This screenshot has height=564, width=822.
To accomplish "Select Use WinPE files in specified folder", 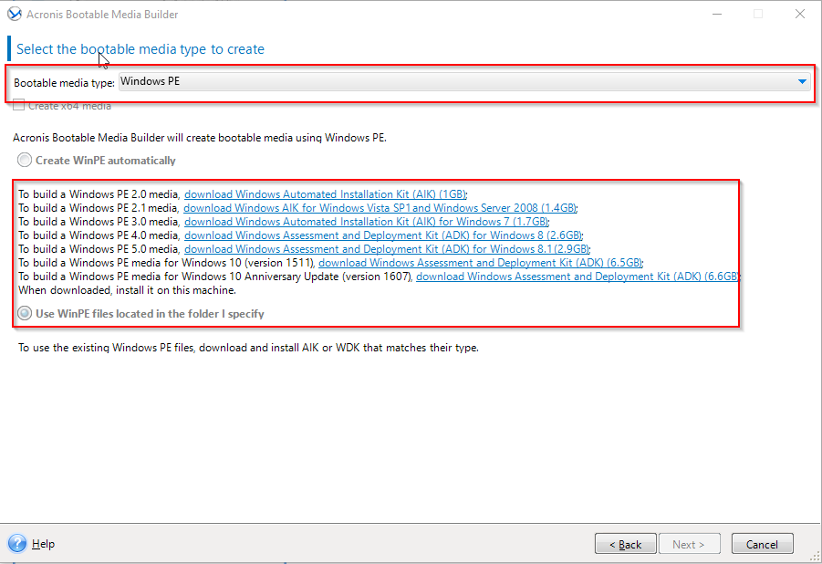I will pos(24,314).
